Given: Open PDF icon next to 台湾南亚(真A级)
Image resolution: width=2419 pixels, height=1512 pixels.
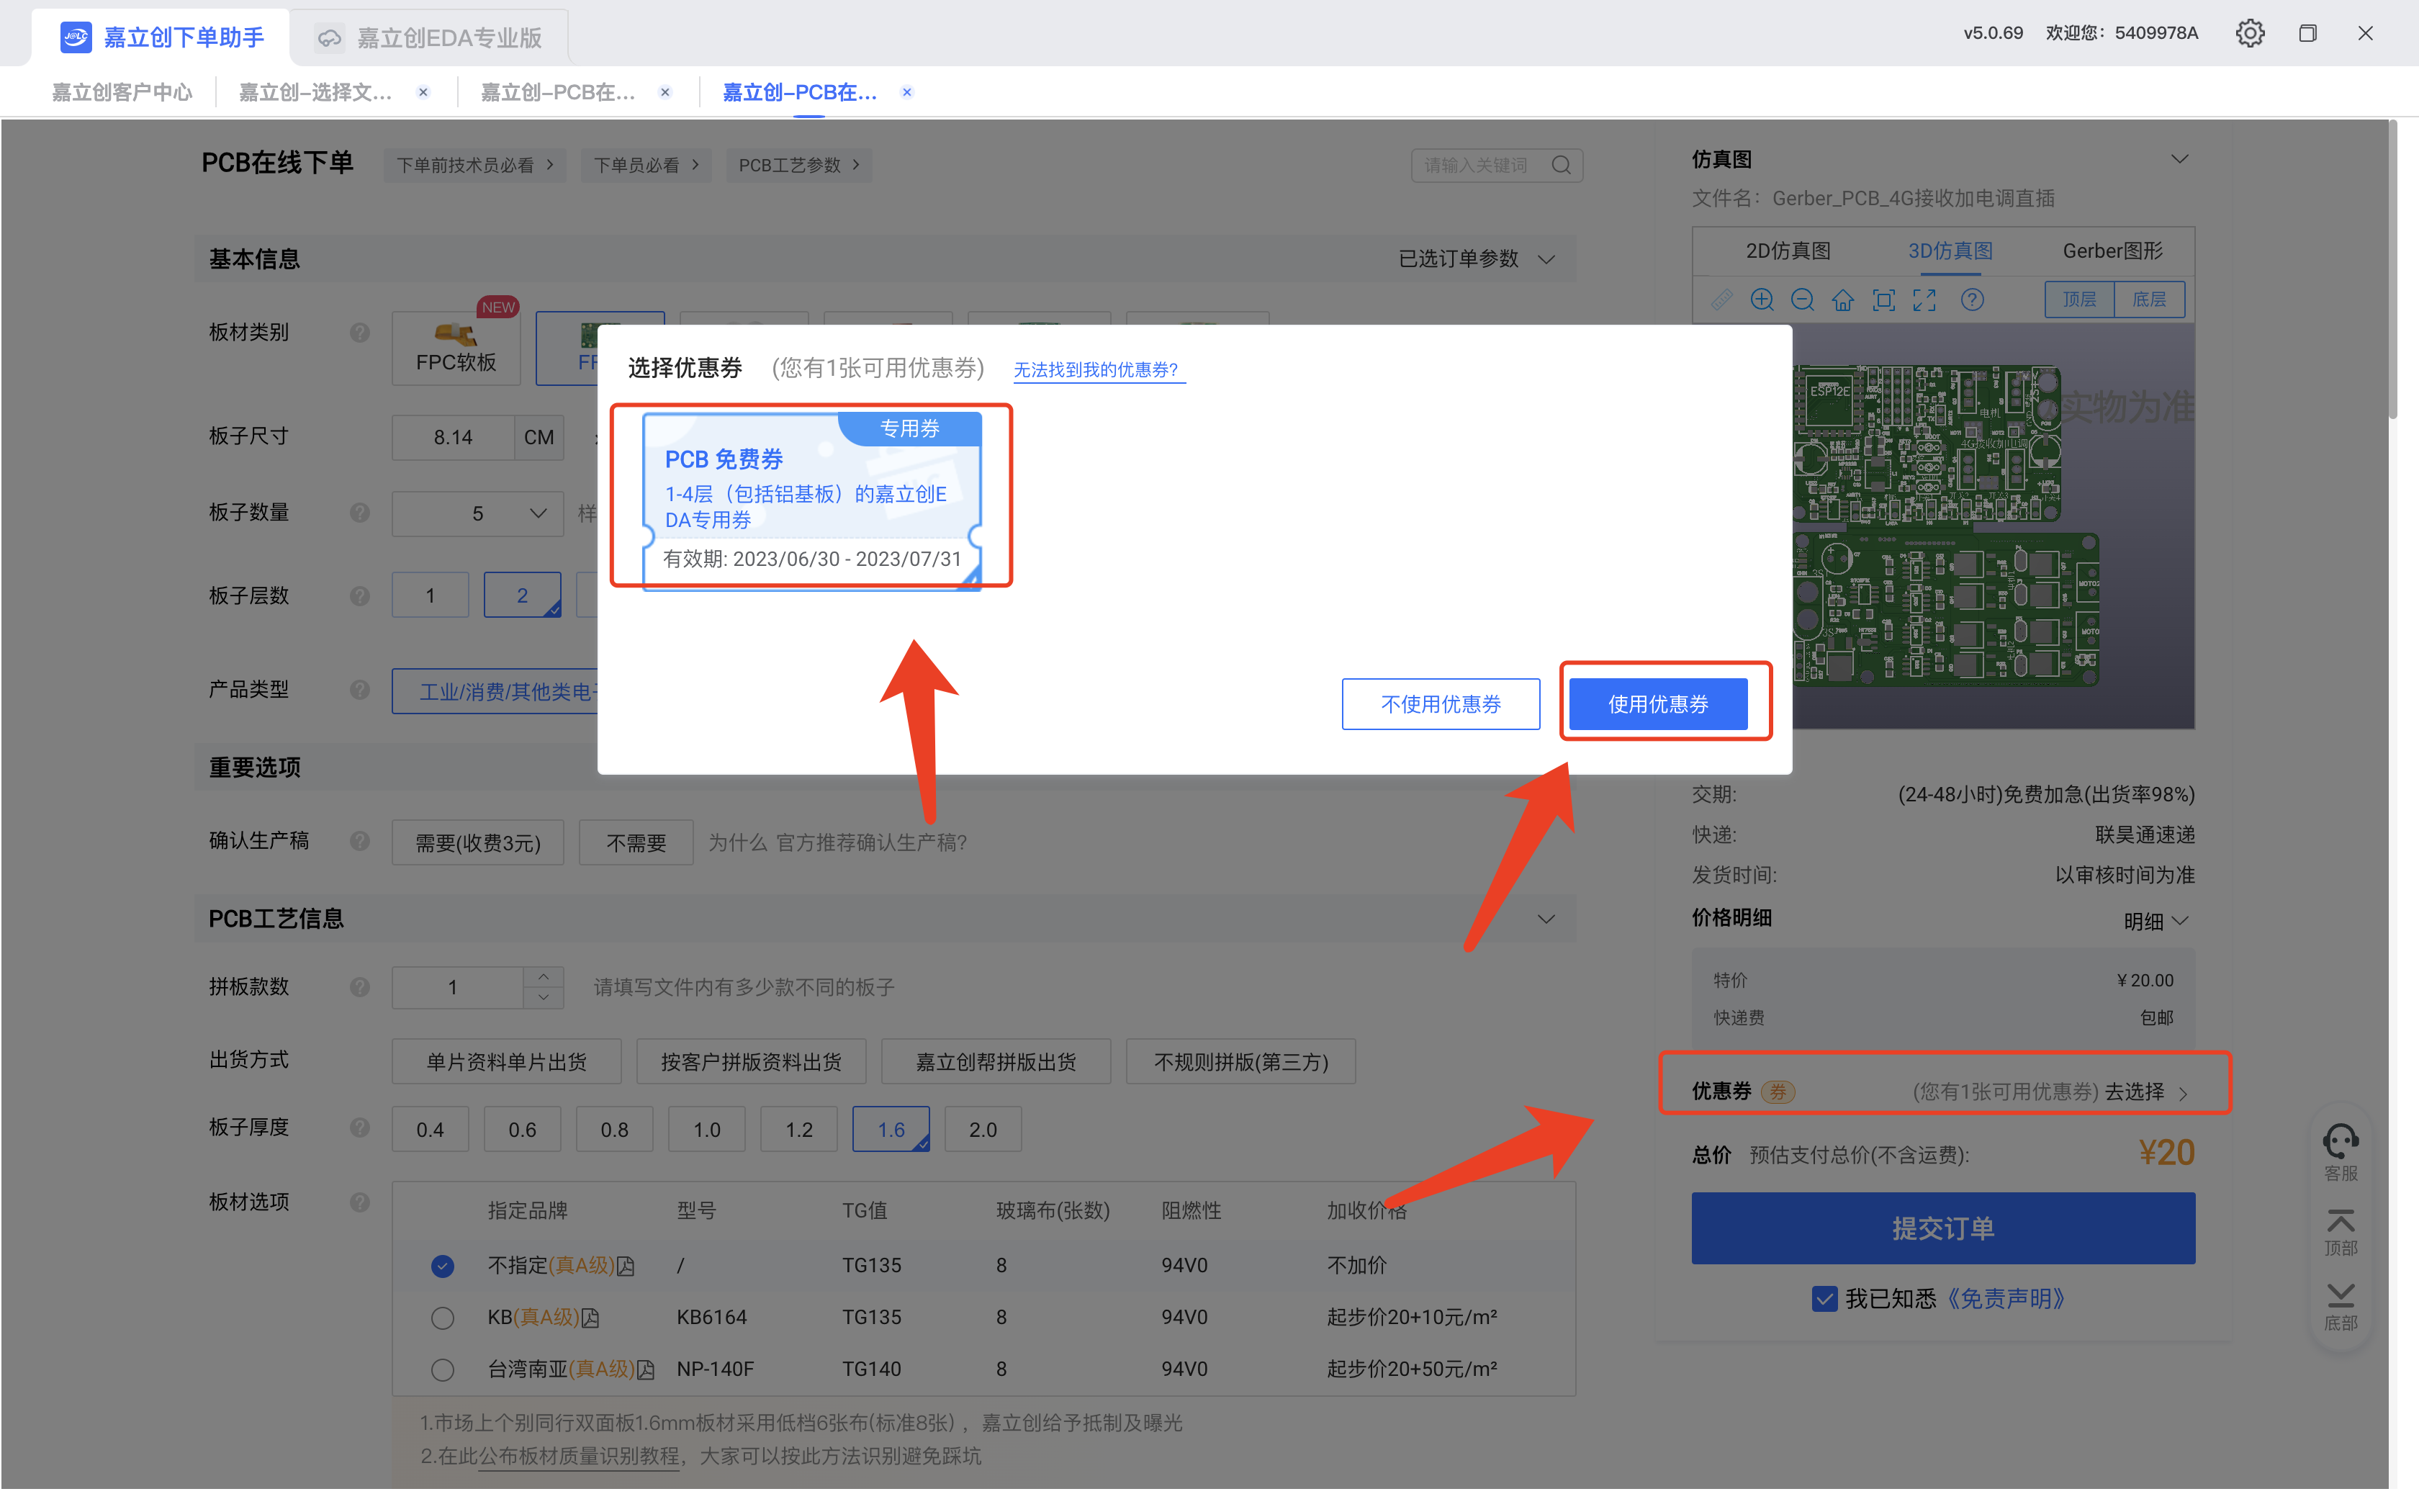Looking at the screenshot, I should 646,1370.
